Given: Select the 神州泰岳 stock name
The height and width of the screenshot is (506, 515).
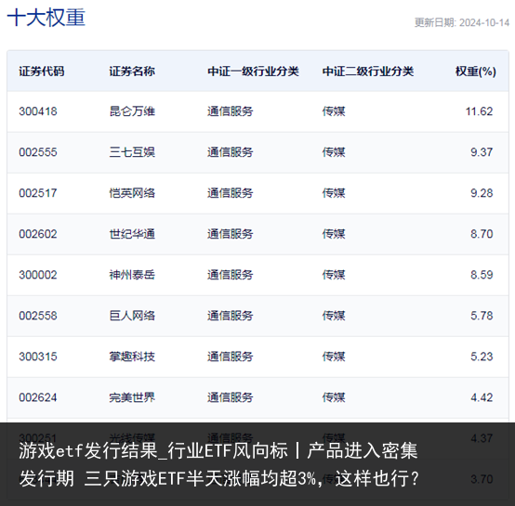Looking at the screenshot, I should pyautogui.click(x=132, y=275).
